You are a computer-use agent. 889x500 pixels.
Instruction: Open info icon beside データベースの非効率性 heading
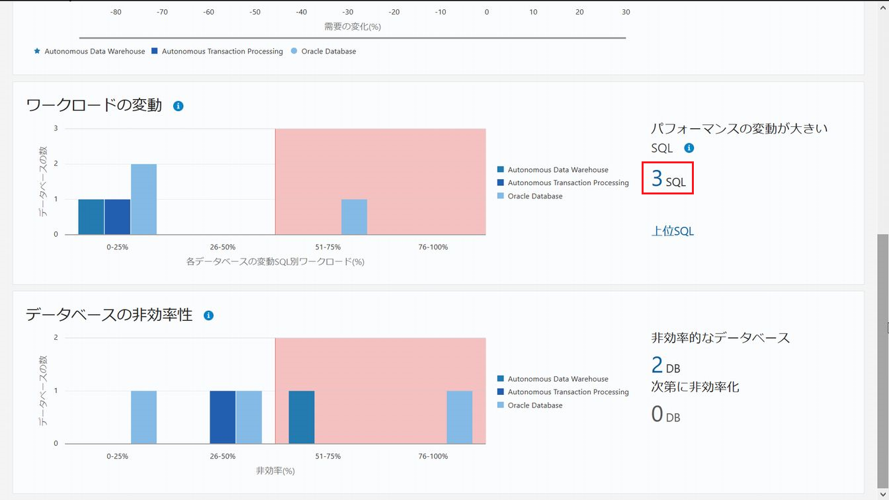[208, 315]
